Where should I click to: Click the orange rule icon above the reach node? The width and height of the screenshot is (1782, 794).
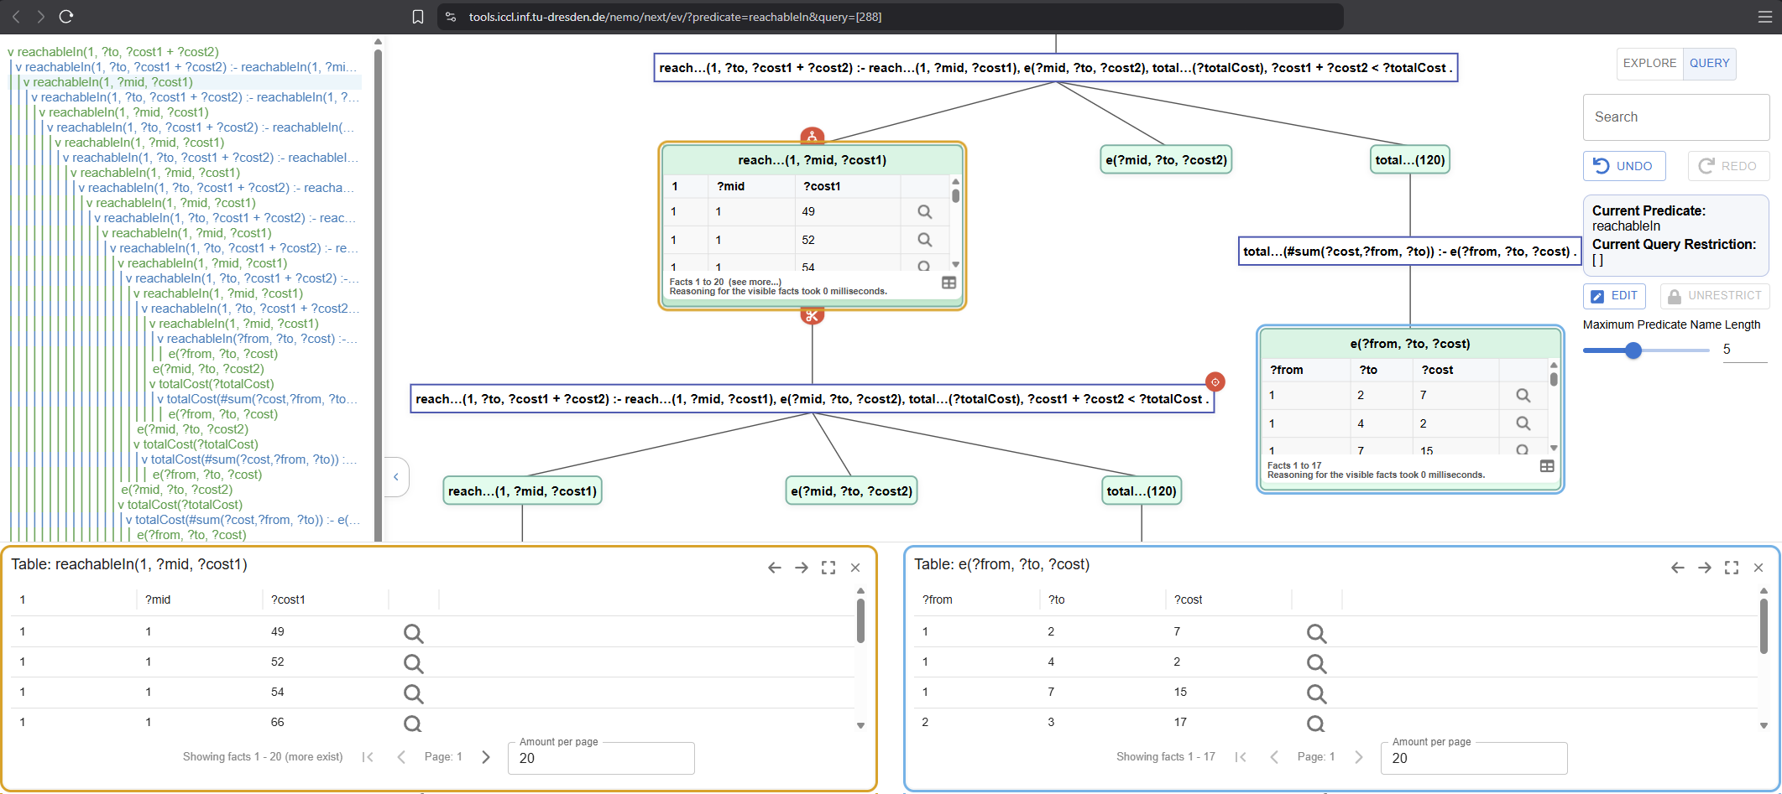(x=813, y=134)
